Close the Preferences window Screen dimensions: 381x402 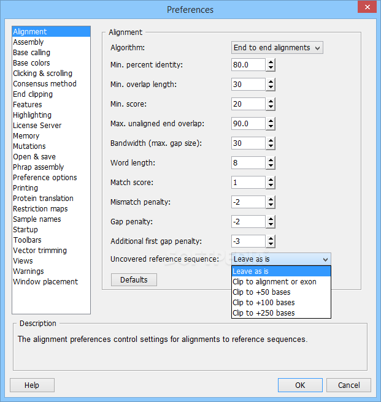(x=368, y=7)
